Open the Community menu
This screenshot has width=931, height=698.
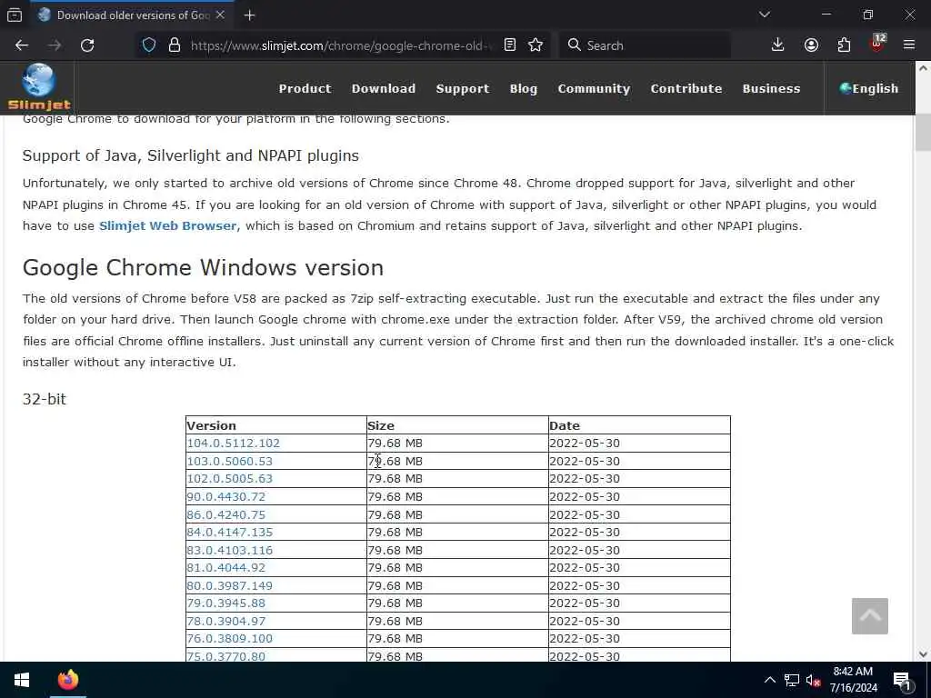pos(594,88)
